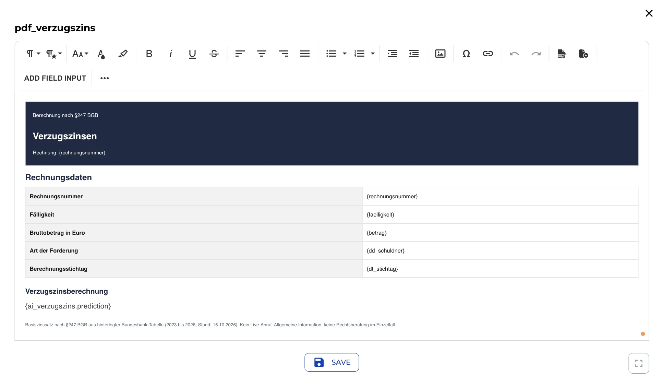Click ADD FIELD INPUT
663x385 pixels.
pos(55,78)
